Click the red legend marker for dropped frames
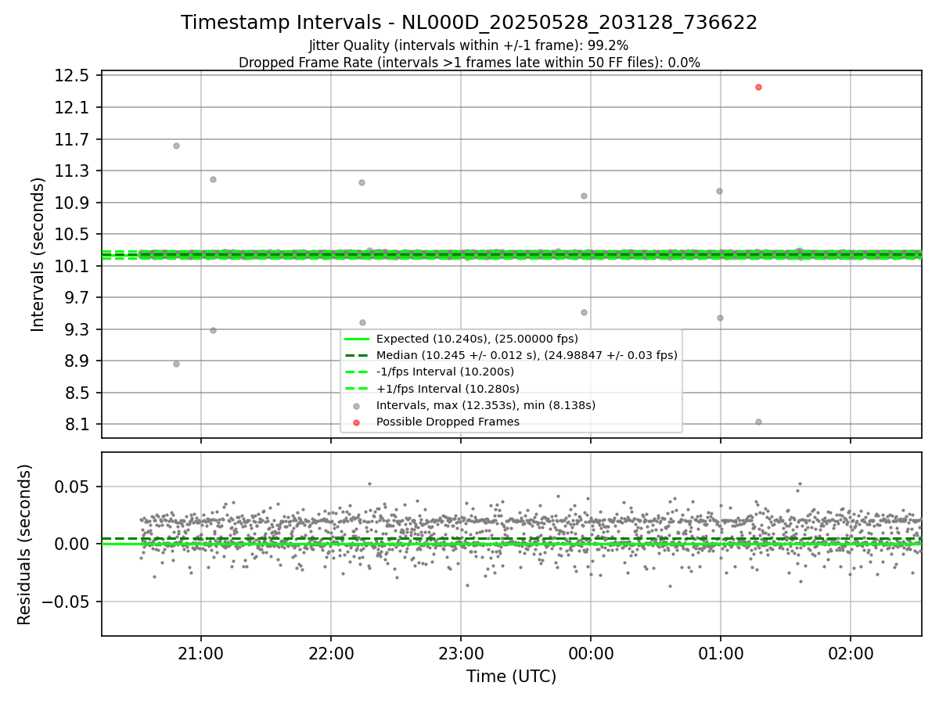This screenshot has height=704, width=939. click(x=356, y=422)
